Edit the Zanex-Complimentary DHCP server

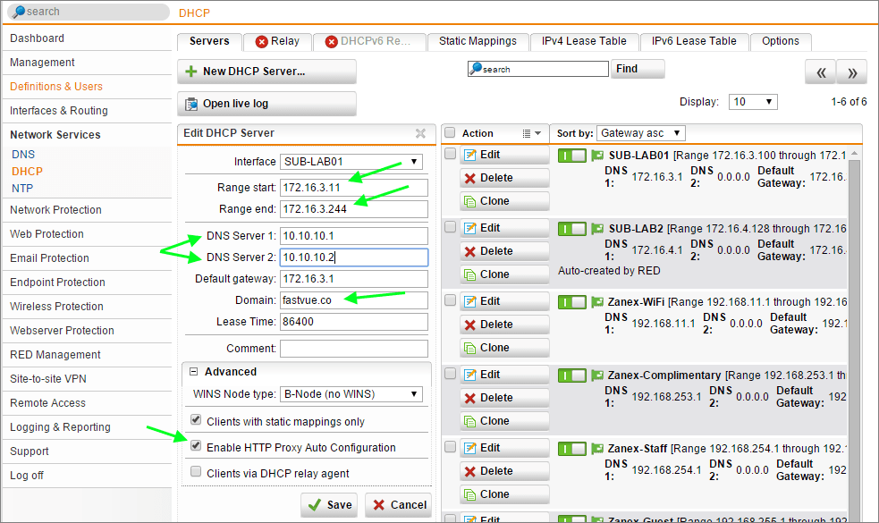pos(504,375)
